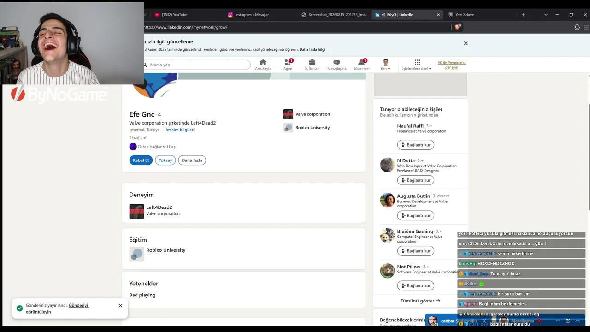Connect with Not Pillow
590x332 pixels.
(416, 285)
